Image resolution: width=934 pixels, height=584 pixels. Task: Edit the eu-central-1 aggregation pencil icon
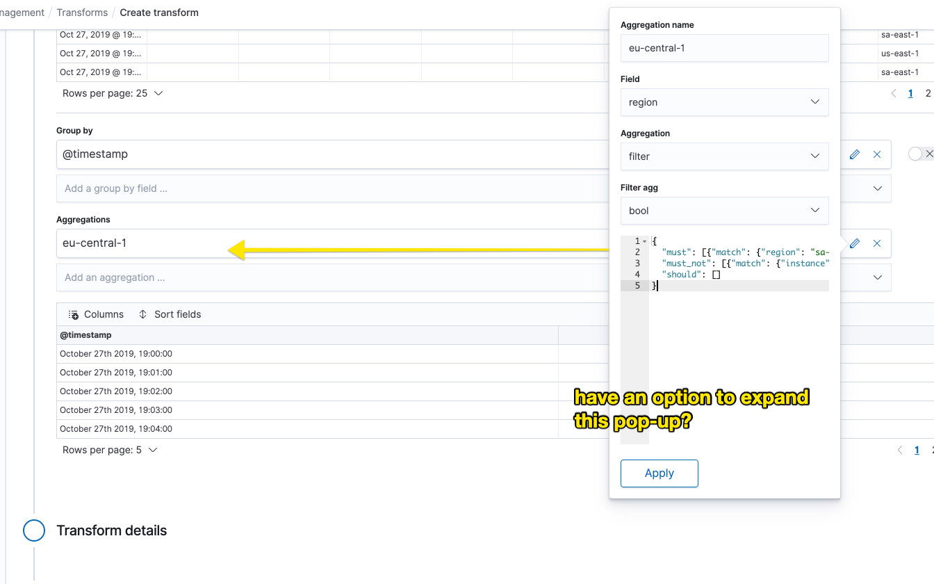[x=855, y=243]
